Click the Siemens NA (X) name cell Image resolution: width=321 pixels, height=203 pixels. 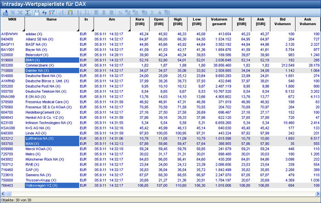(x=39, y=174)
